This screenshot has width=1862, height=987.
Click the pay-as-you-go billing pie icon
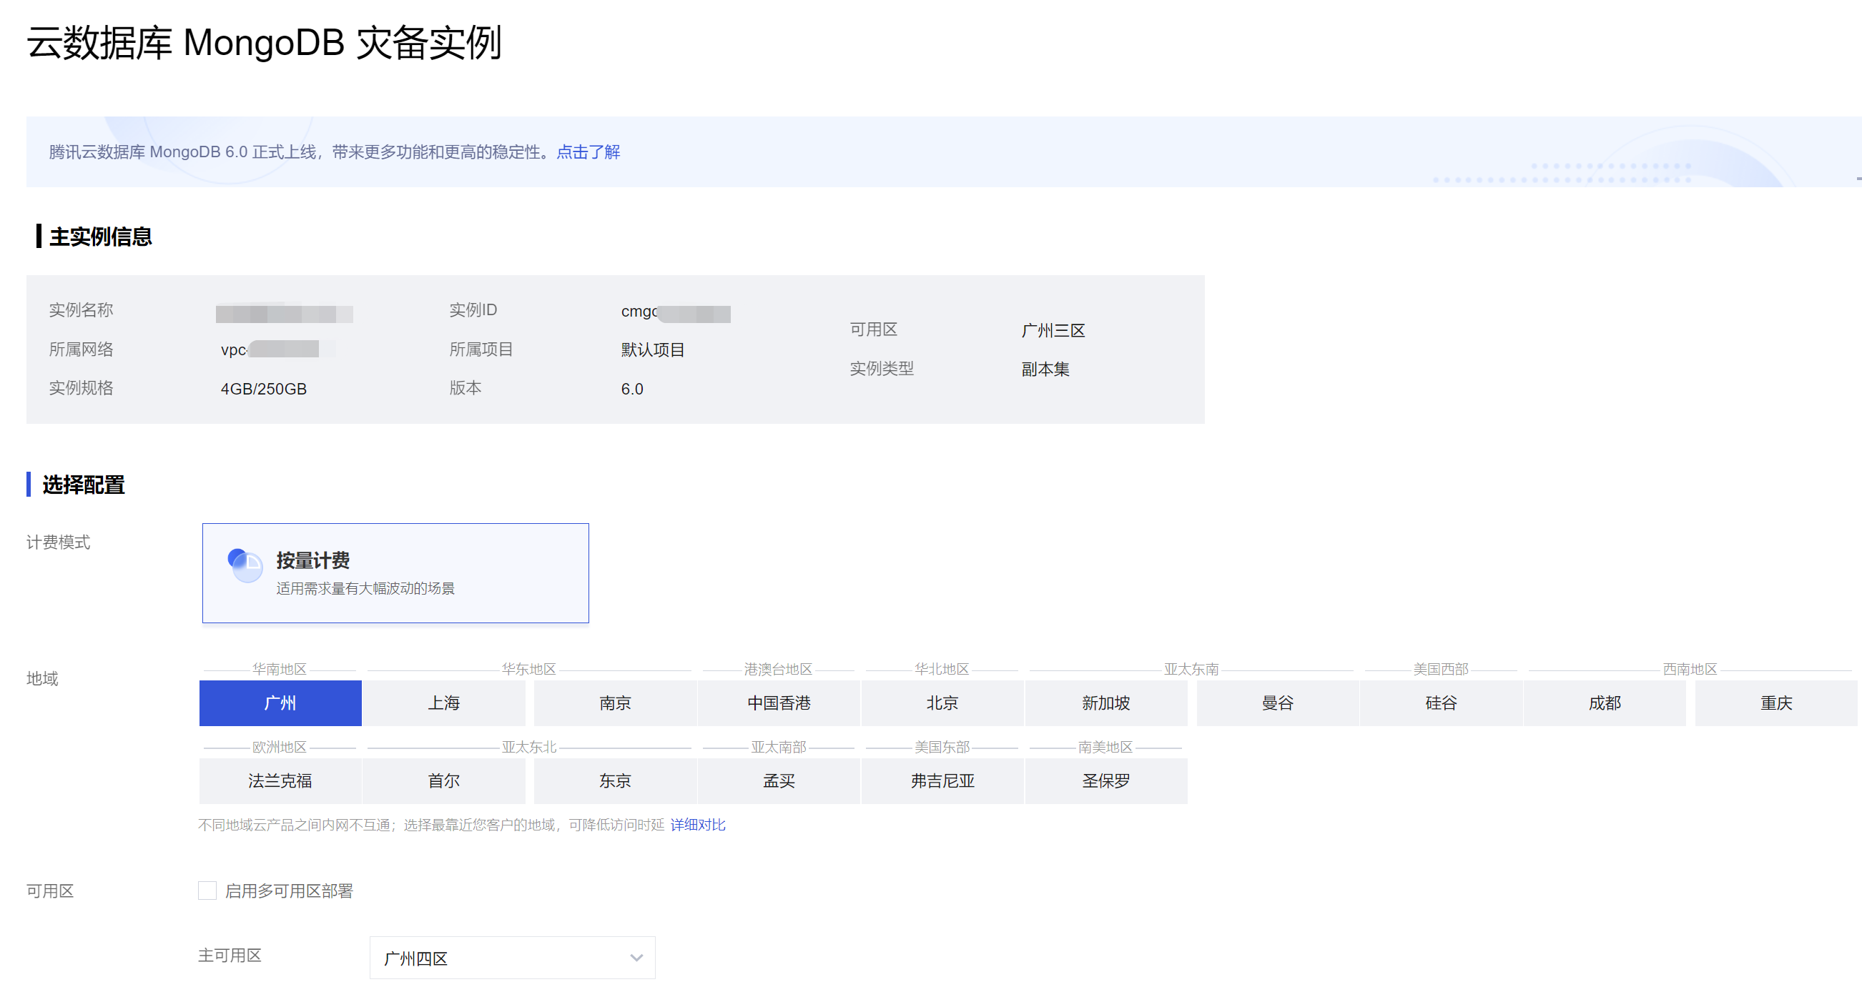point(245,565)
